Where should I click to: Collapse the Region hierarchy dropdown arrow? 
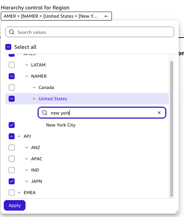click(x=106, y=16)
